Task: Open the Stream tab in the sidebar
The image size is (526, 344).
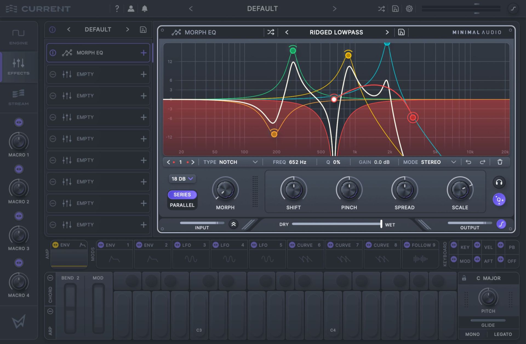Action: (18, 97)
